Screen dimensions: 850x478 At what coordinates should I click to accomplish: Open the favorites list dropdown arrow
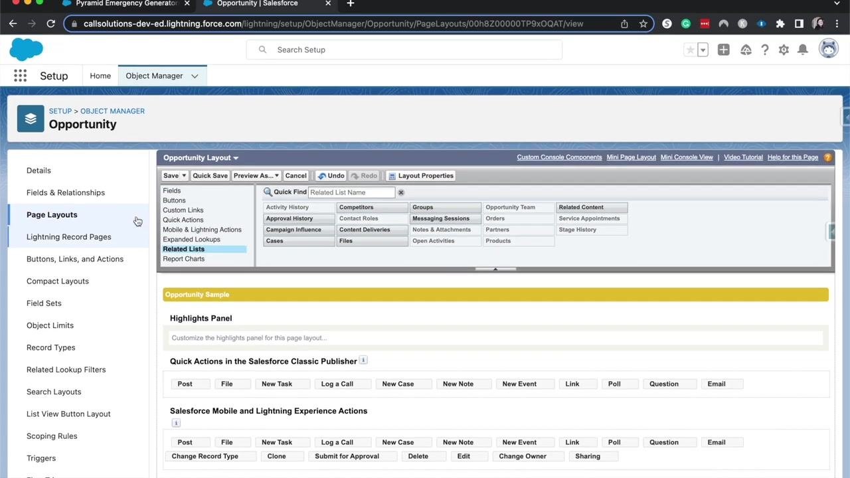[703, 50]
